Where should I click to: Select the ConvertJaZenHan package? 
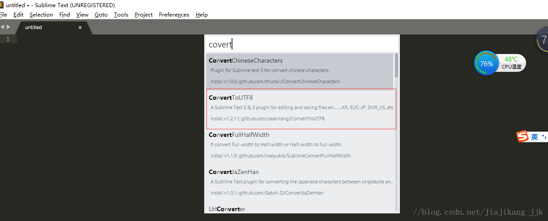point(300,182)
